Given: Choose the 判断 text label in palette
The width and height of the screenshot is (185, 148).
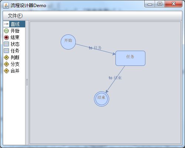Looking at the screenshot, I should pos(15,57).
